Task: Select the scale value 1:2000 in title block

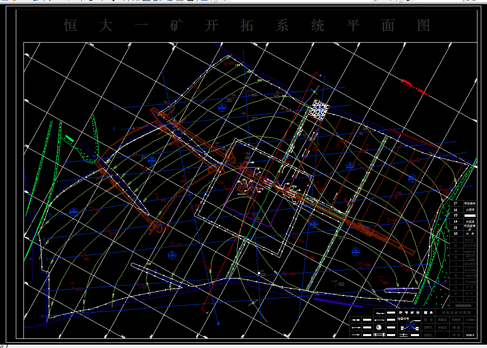Action: click(x=469, y=319)
